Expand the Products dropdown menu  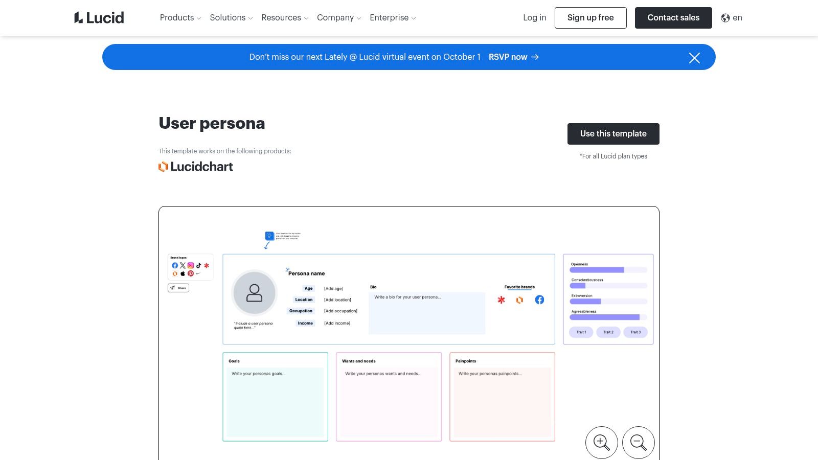tap(180, 18)
